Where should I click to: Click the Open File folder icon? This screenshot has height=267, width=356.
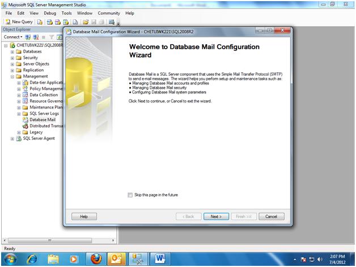click(86, 22)
